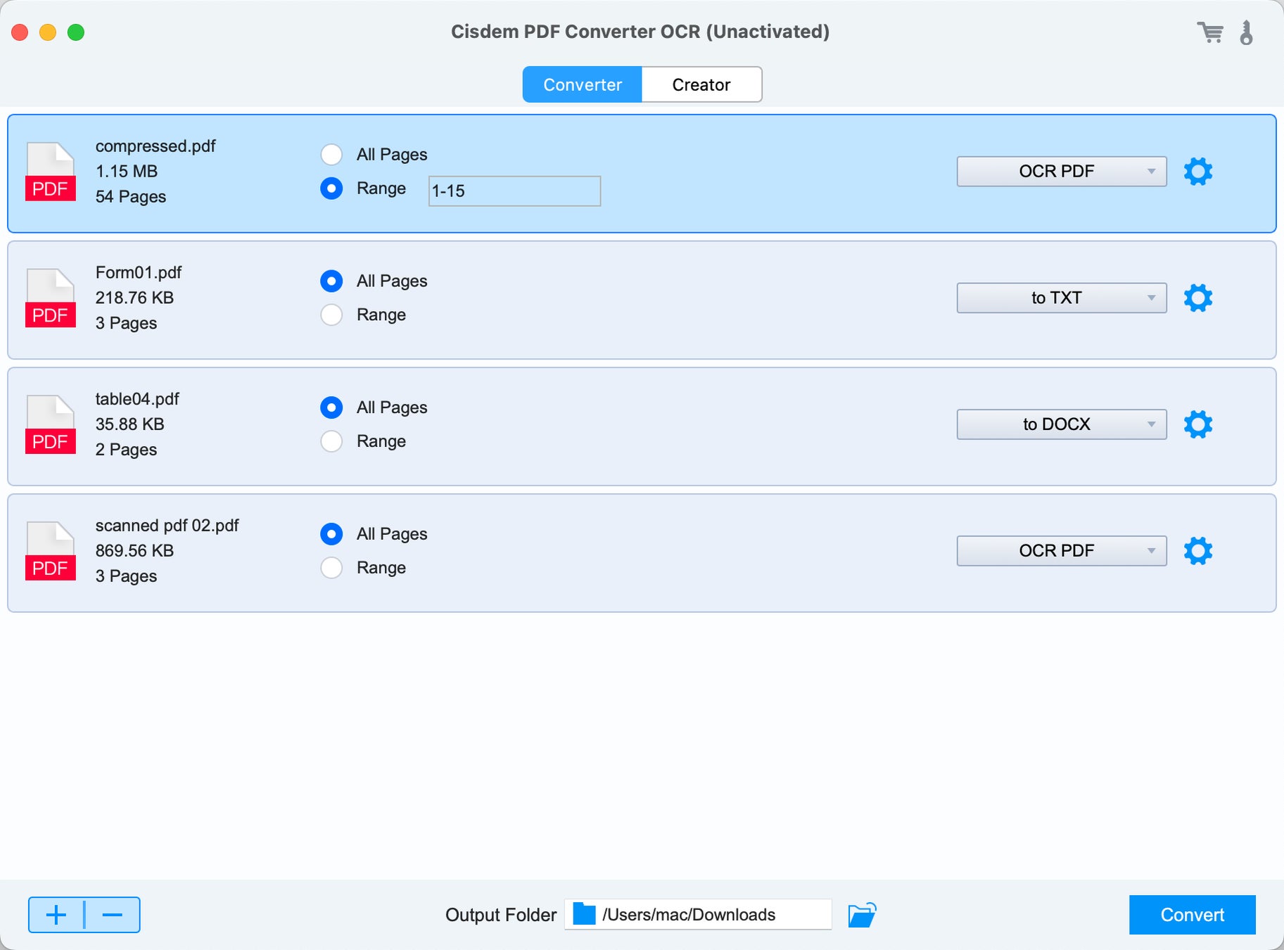The image size is (1284, 950).
Task: Minimize the window with the yellow button
Action: (48, 32)
